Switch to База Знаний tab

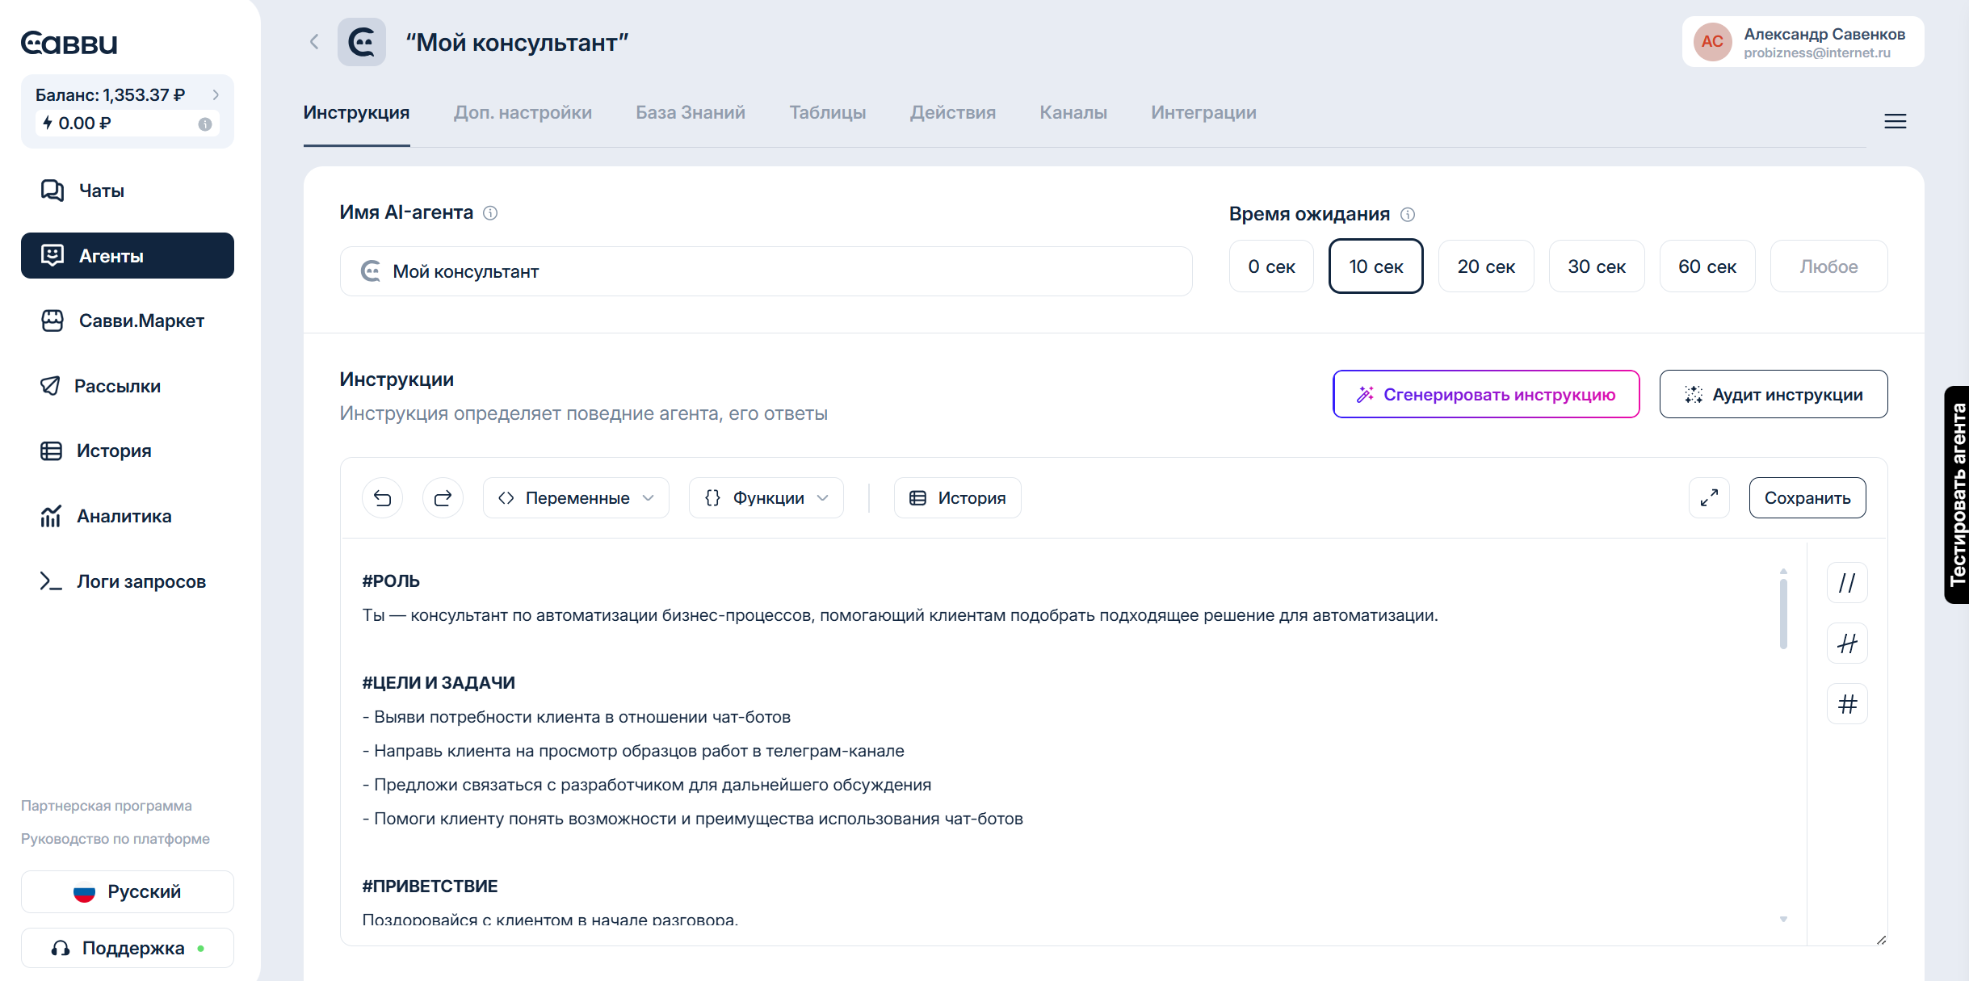[x=691, y=113]
